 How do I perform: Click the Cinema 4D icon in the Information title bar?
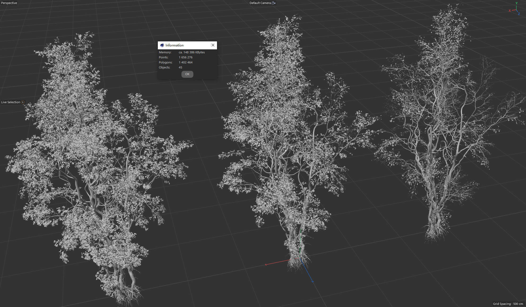click(x=162, y=45)
